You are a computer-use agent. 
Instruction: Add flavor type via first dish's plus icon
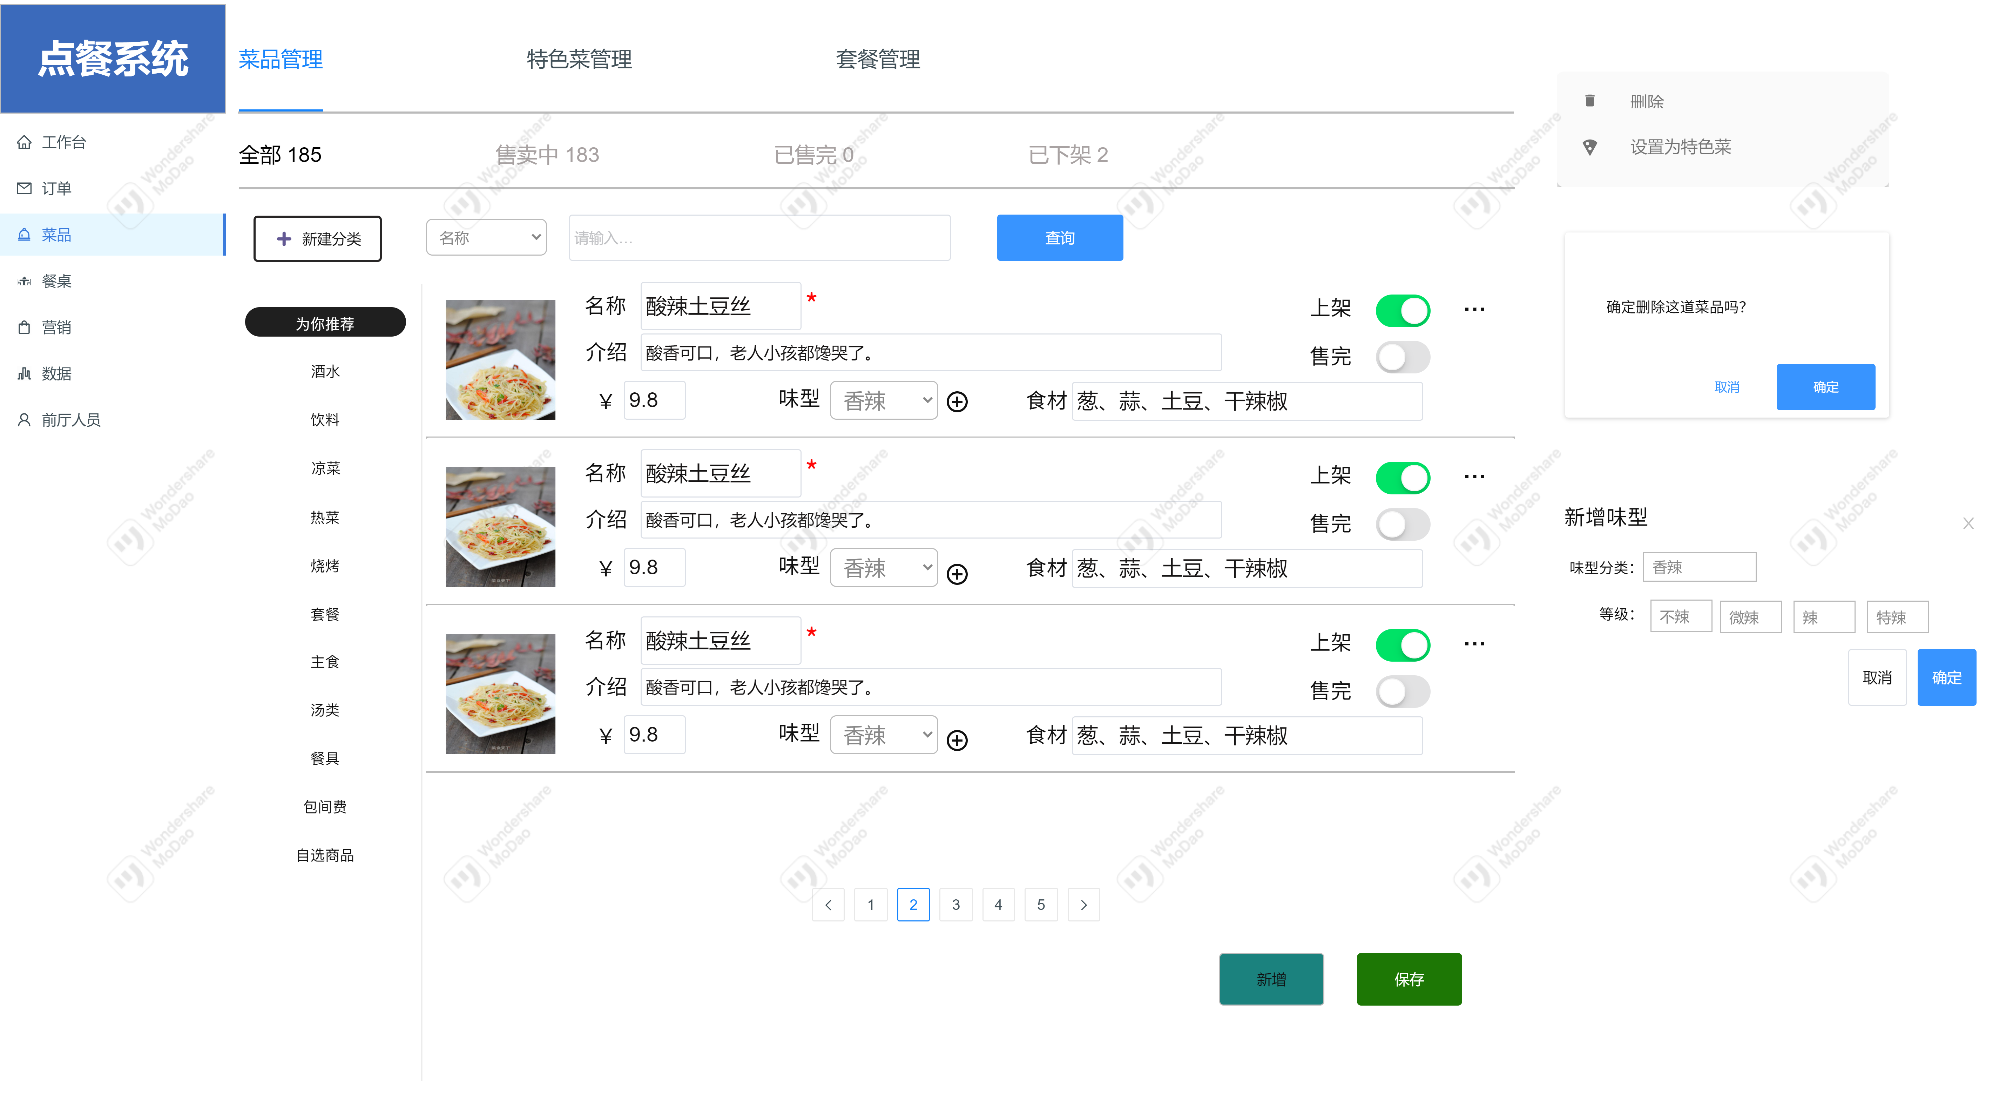coord(957,401)
